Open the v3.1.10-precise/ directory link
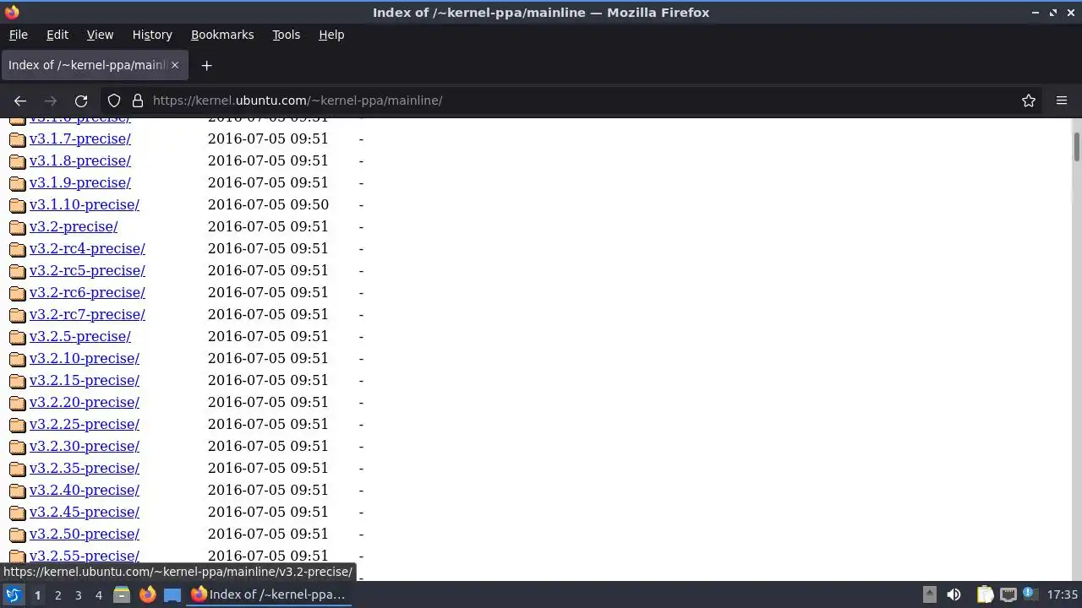Viewport: 1082px width, 608px height. [85, 204]
